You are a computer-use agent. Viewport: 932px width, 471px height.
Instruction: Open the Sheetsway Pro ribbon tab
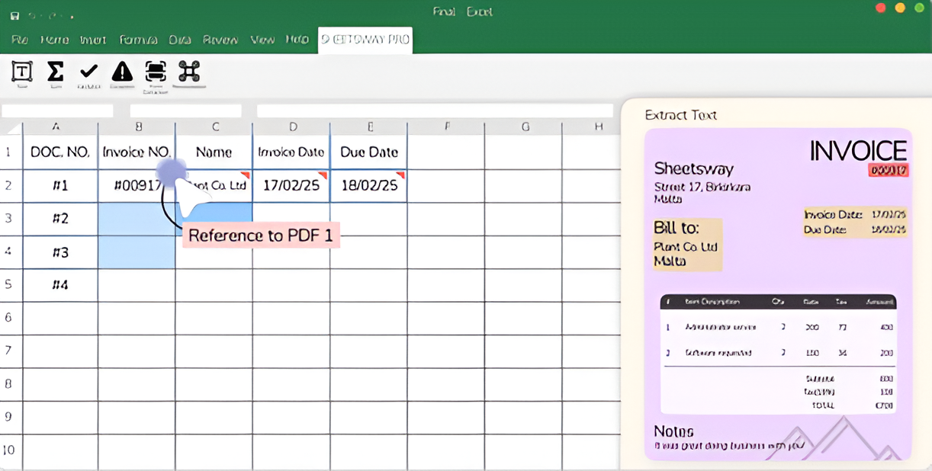tap(365, 40)
